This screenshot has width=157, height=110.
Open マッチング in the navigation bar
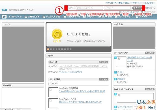[89, 17]
